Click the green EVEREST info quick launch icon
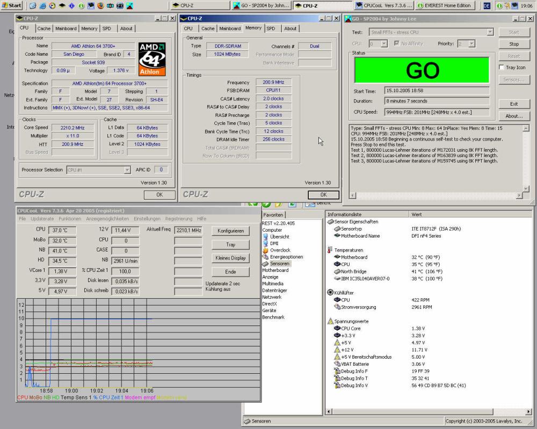Screen dimensions: 537x429 pyautogui.click(x=81, y=5)
